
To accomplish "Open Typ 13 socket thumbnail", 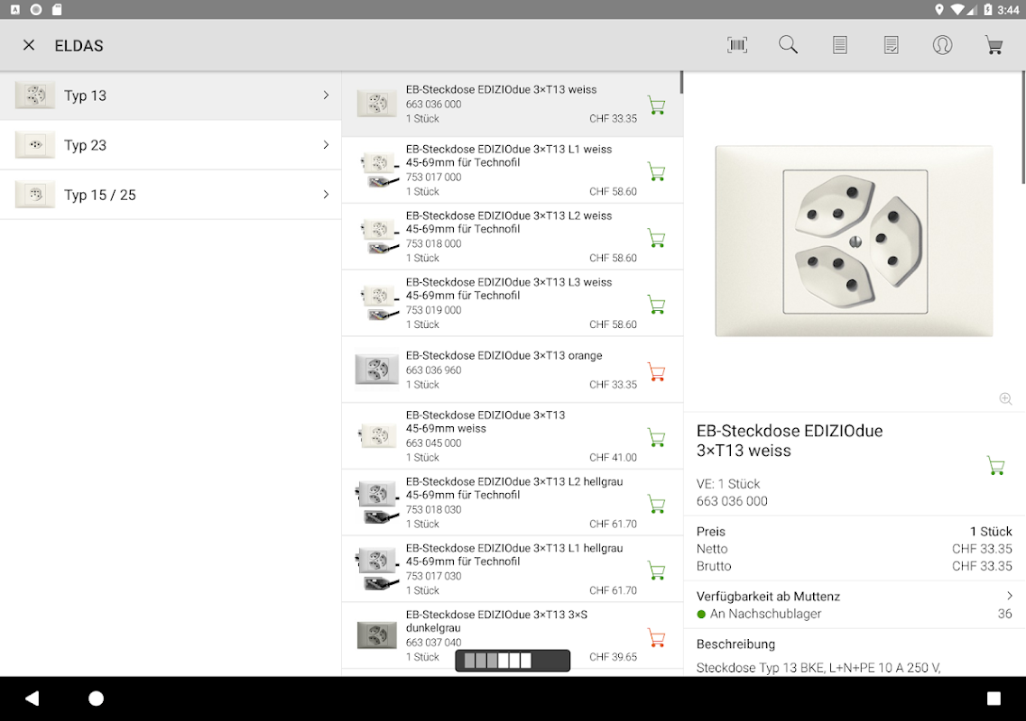I will [35, 96].
